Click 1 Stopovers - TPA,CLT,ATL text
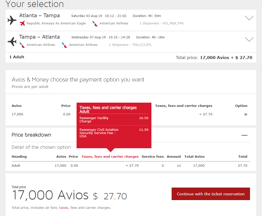 (x=130, y=45)
